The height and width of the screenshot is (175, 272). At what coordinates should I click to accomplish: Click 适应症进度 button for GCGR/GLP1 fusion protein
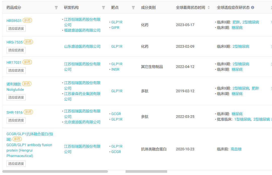[16, 164]
